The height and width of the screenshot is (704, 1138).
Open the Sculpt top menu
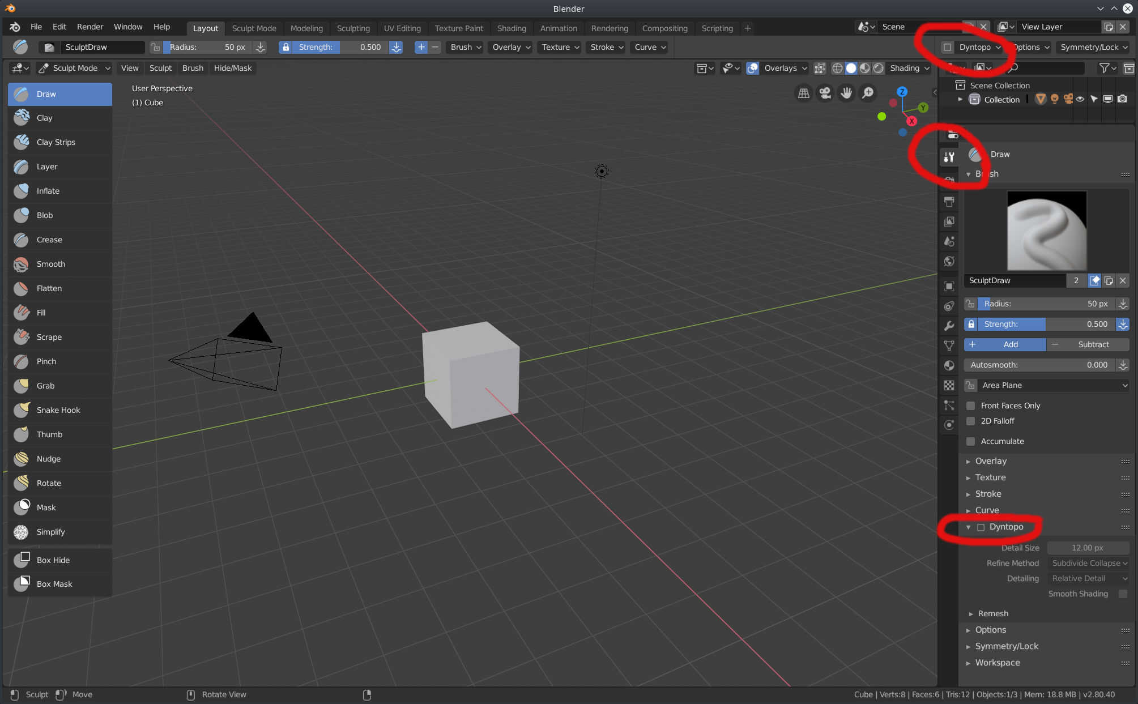coord(160,67)
